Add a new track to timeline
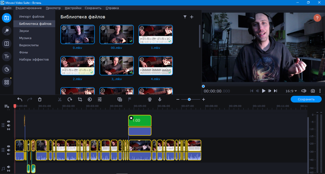This screenshot has height=174, width=325. tap(7, 106)
